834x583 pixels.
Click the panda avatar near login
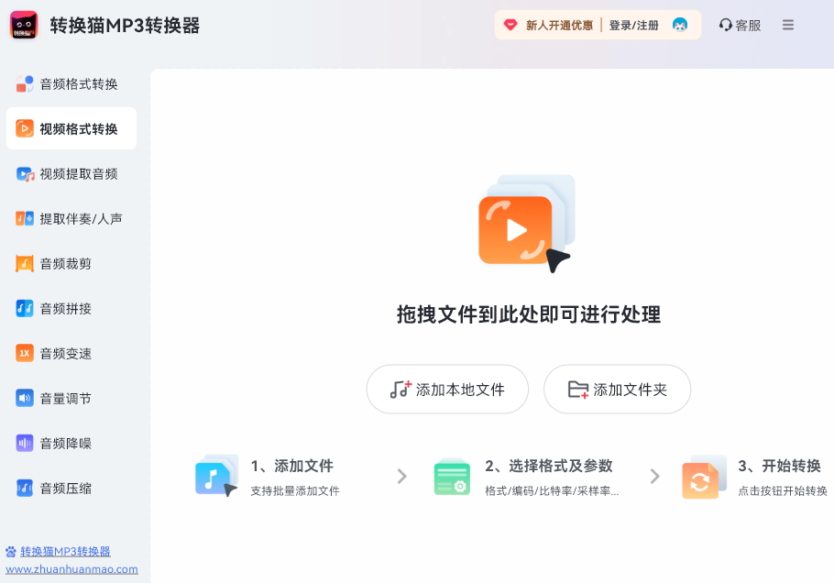[x=679, y=25]
